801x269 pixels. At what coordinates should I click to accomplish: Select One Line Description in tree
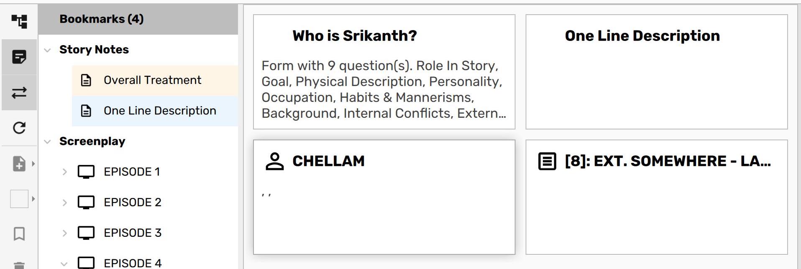point(160,111)
